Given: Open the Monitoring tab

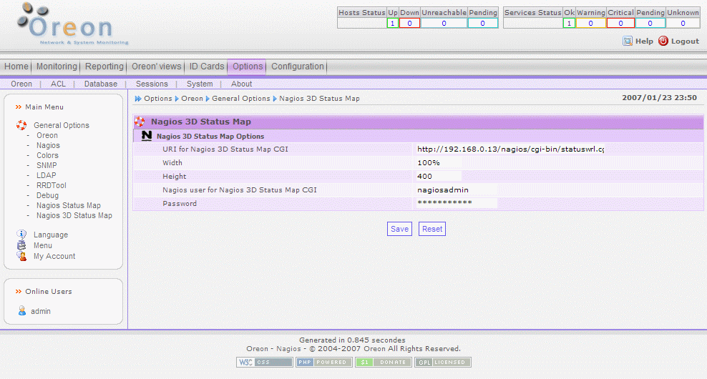Looking at the screenshot, I should point(57,67).
